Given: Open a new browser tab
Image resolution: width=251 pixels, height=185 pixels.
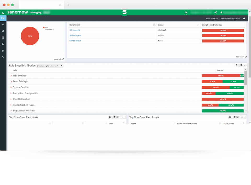Looking at the screenshot, I should coord(68,5).
